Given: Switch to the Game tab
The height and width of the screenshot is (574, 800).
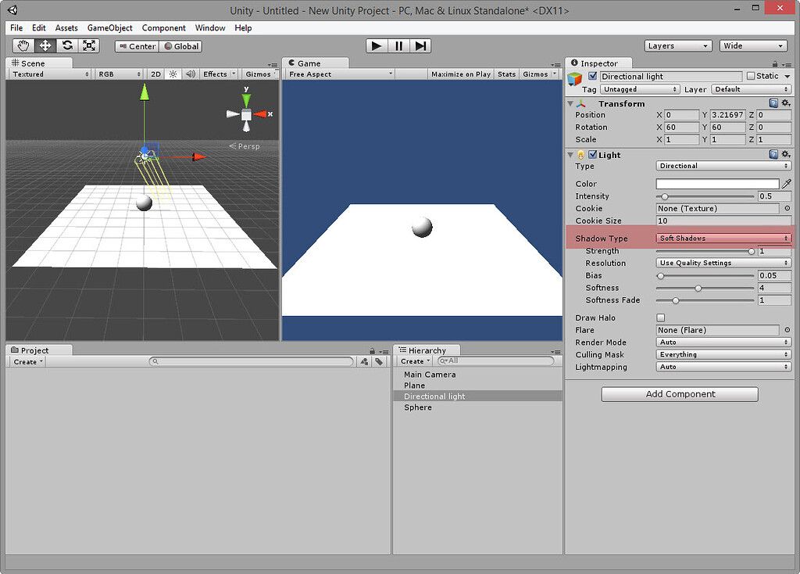Looking at the screenshot, I should pos(316,63).
